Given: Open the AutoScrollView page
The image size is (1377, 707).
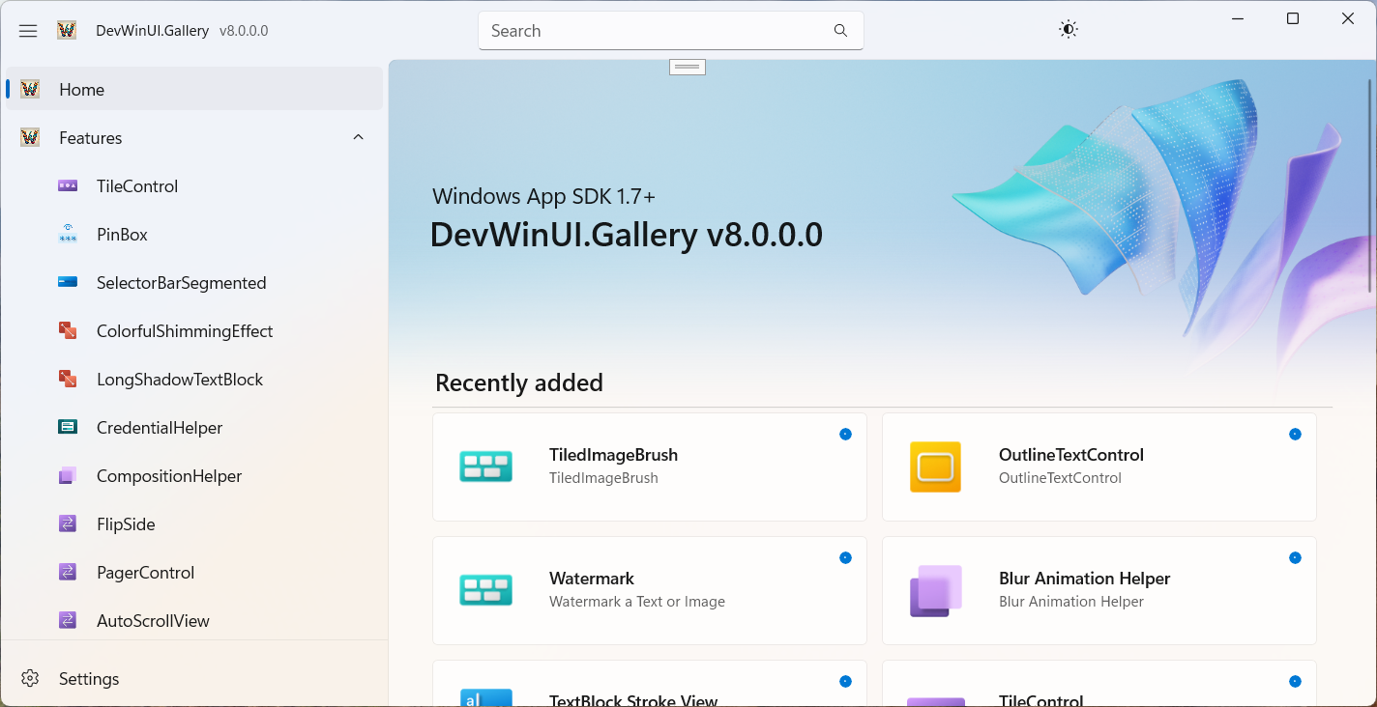Looking at the screenshot, I should pos(193,621).
